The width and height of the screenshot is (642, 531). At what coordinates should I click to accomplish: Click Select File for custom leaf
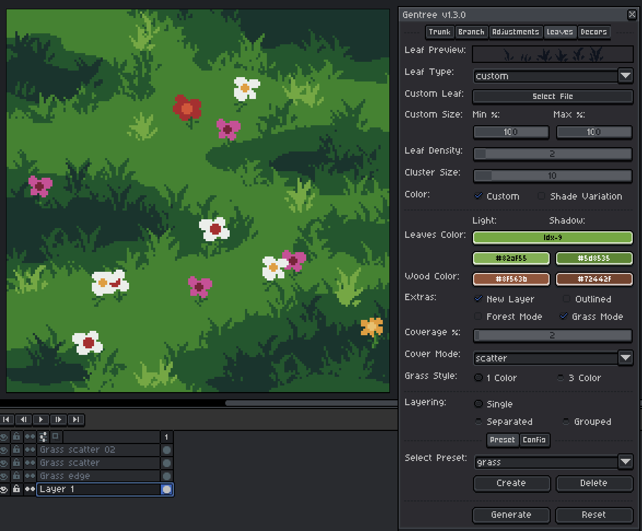tap(553, 96)
